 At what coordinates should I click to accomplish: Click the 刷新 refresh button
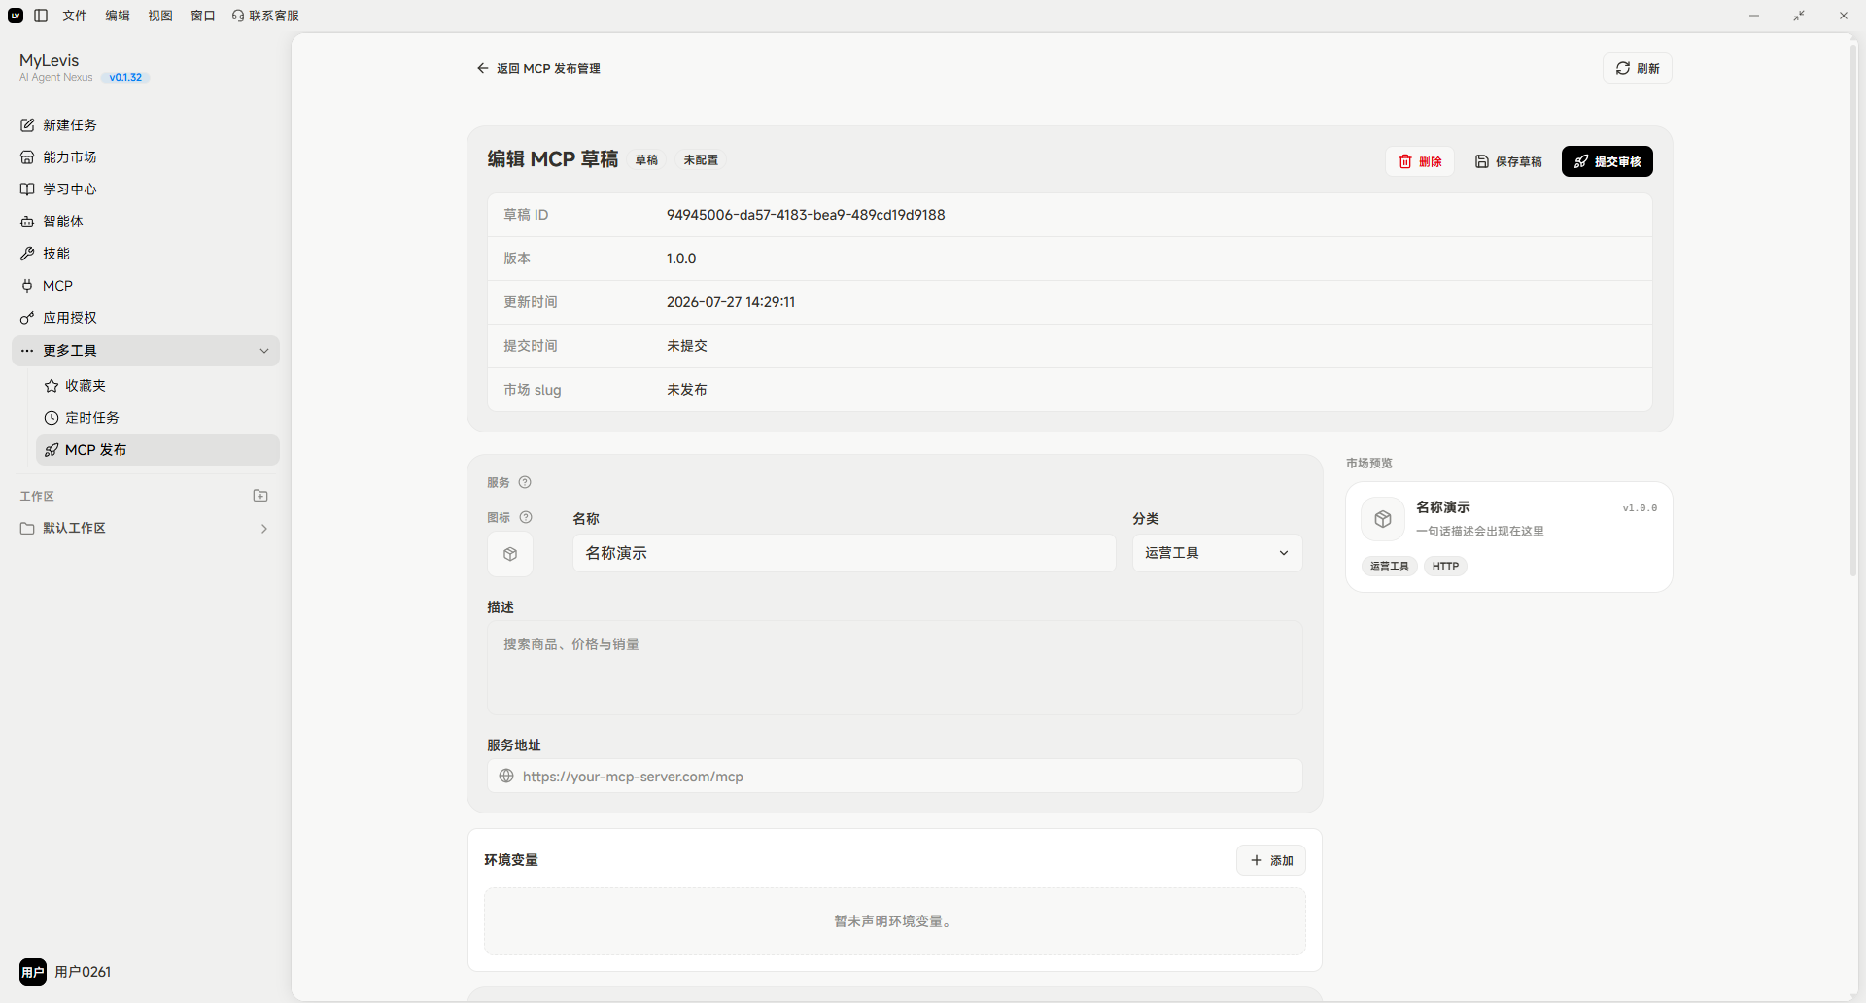click(1637, 69)
